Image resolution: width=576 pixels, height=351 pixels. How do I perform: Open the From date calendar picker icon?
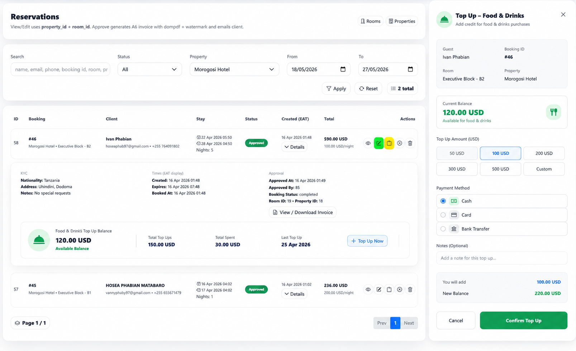pos(343,69)
